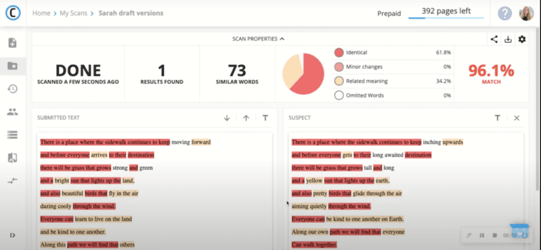This screenshot has height=250, width=541.
Task: Click the 392 pages left progress bar
Action: 446,18
